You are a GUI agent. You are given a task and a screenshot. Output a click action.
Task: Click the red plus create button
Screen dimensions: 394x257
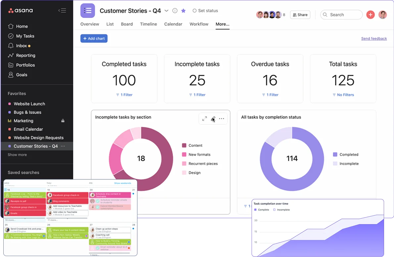tap(370, 15)
